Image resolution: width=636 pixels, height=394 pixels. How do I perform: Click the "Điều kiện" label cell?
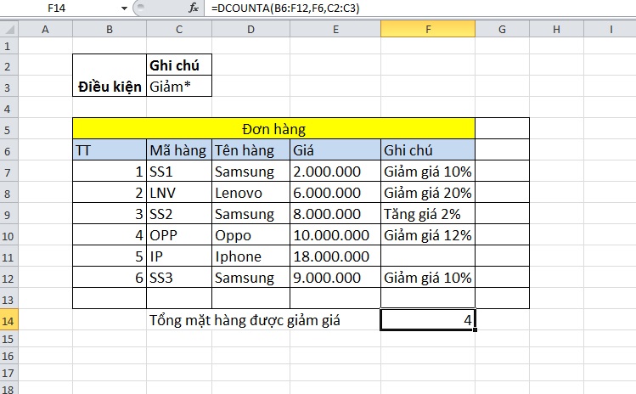pos(110,87)
